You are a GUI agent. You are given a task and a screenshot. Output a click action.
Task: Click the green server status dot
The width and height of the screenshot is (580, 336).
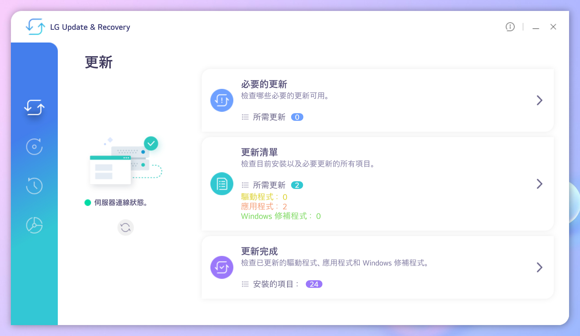(x=88, y=203)
